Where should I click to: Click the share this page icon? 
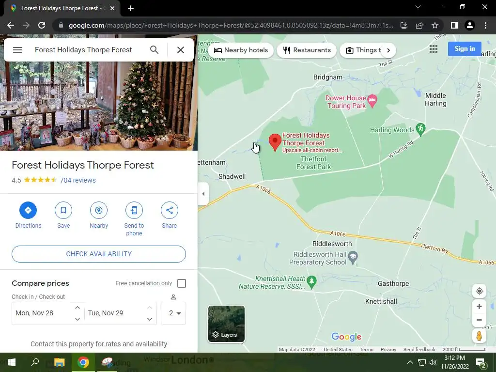click(419, 25)
